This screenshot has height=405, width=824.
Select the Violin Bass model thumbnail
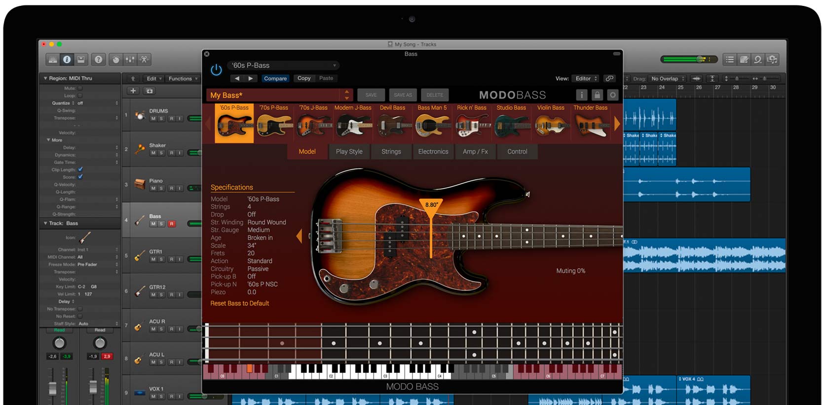point(551,123)
